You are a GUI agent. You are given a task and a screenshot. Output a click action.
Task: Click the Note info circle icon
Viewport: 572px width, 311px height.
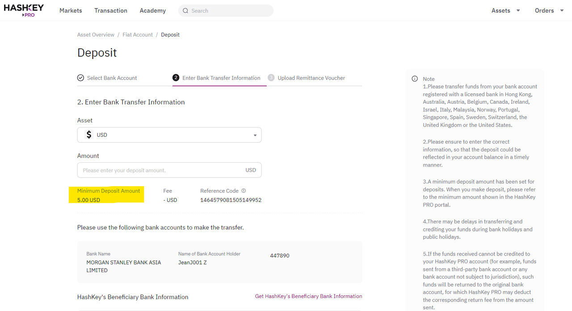[x=415, y=79]
